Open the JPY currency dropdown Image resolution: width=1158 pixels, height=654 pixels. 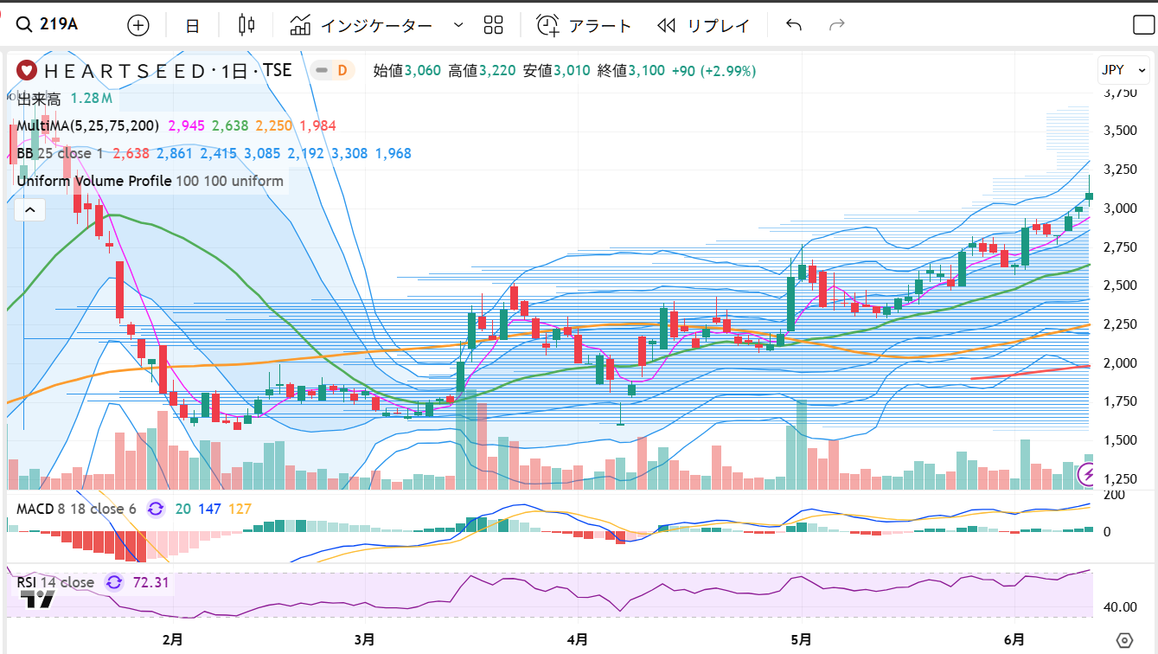point(1122,69)
